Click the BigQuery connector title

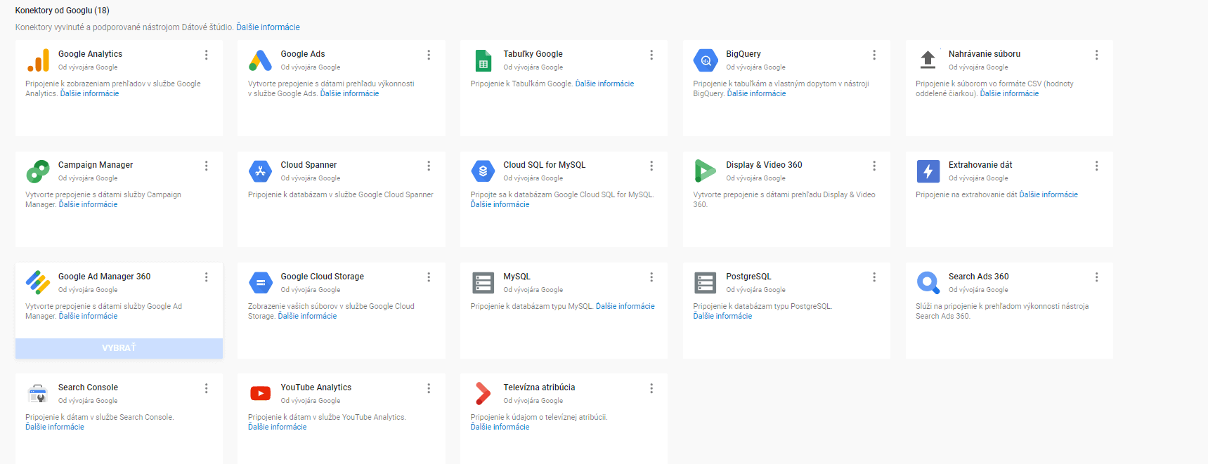click(743, 54)
